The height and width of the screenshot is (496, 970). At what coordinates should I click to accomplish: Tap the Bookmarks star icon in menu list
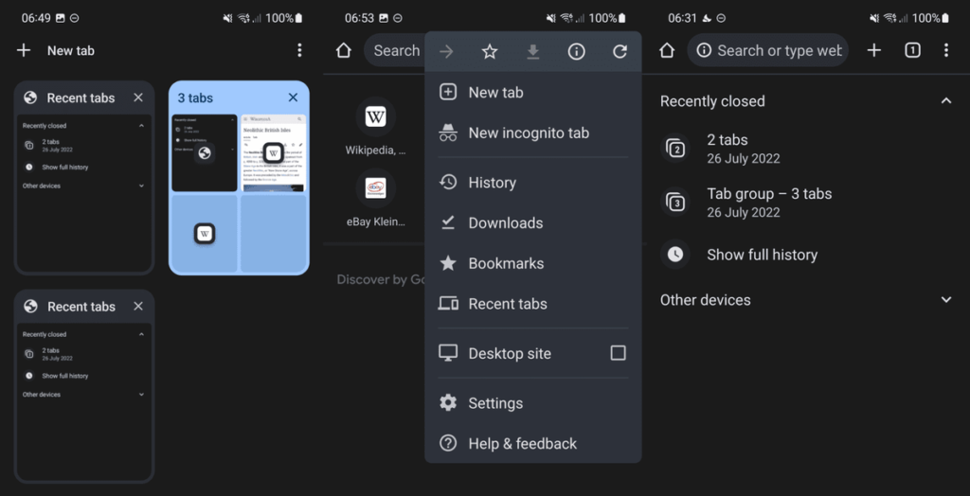point(448,263)
